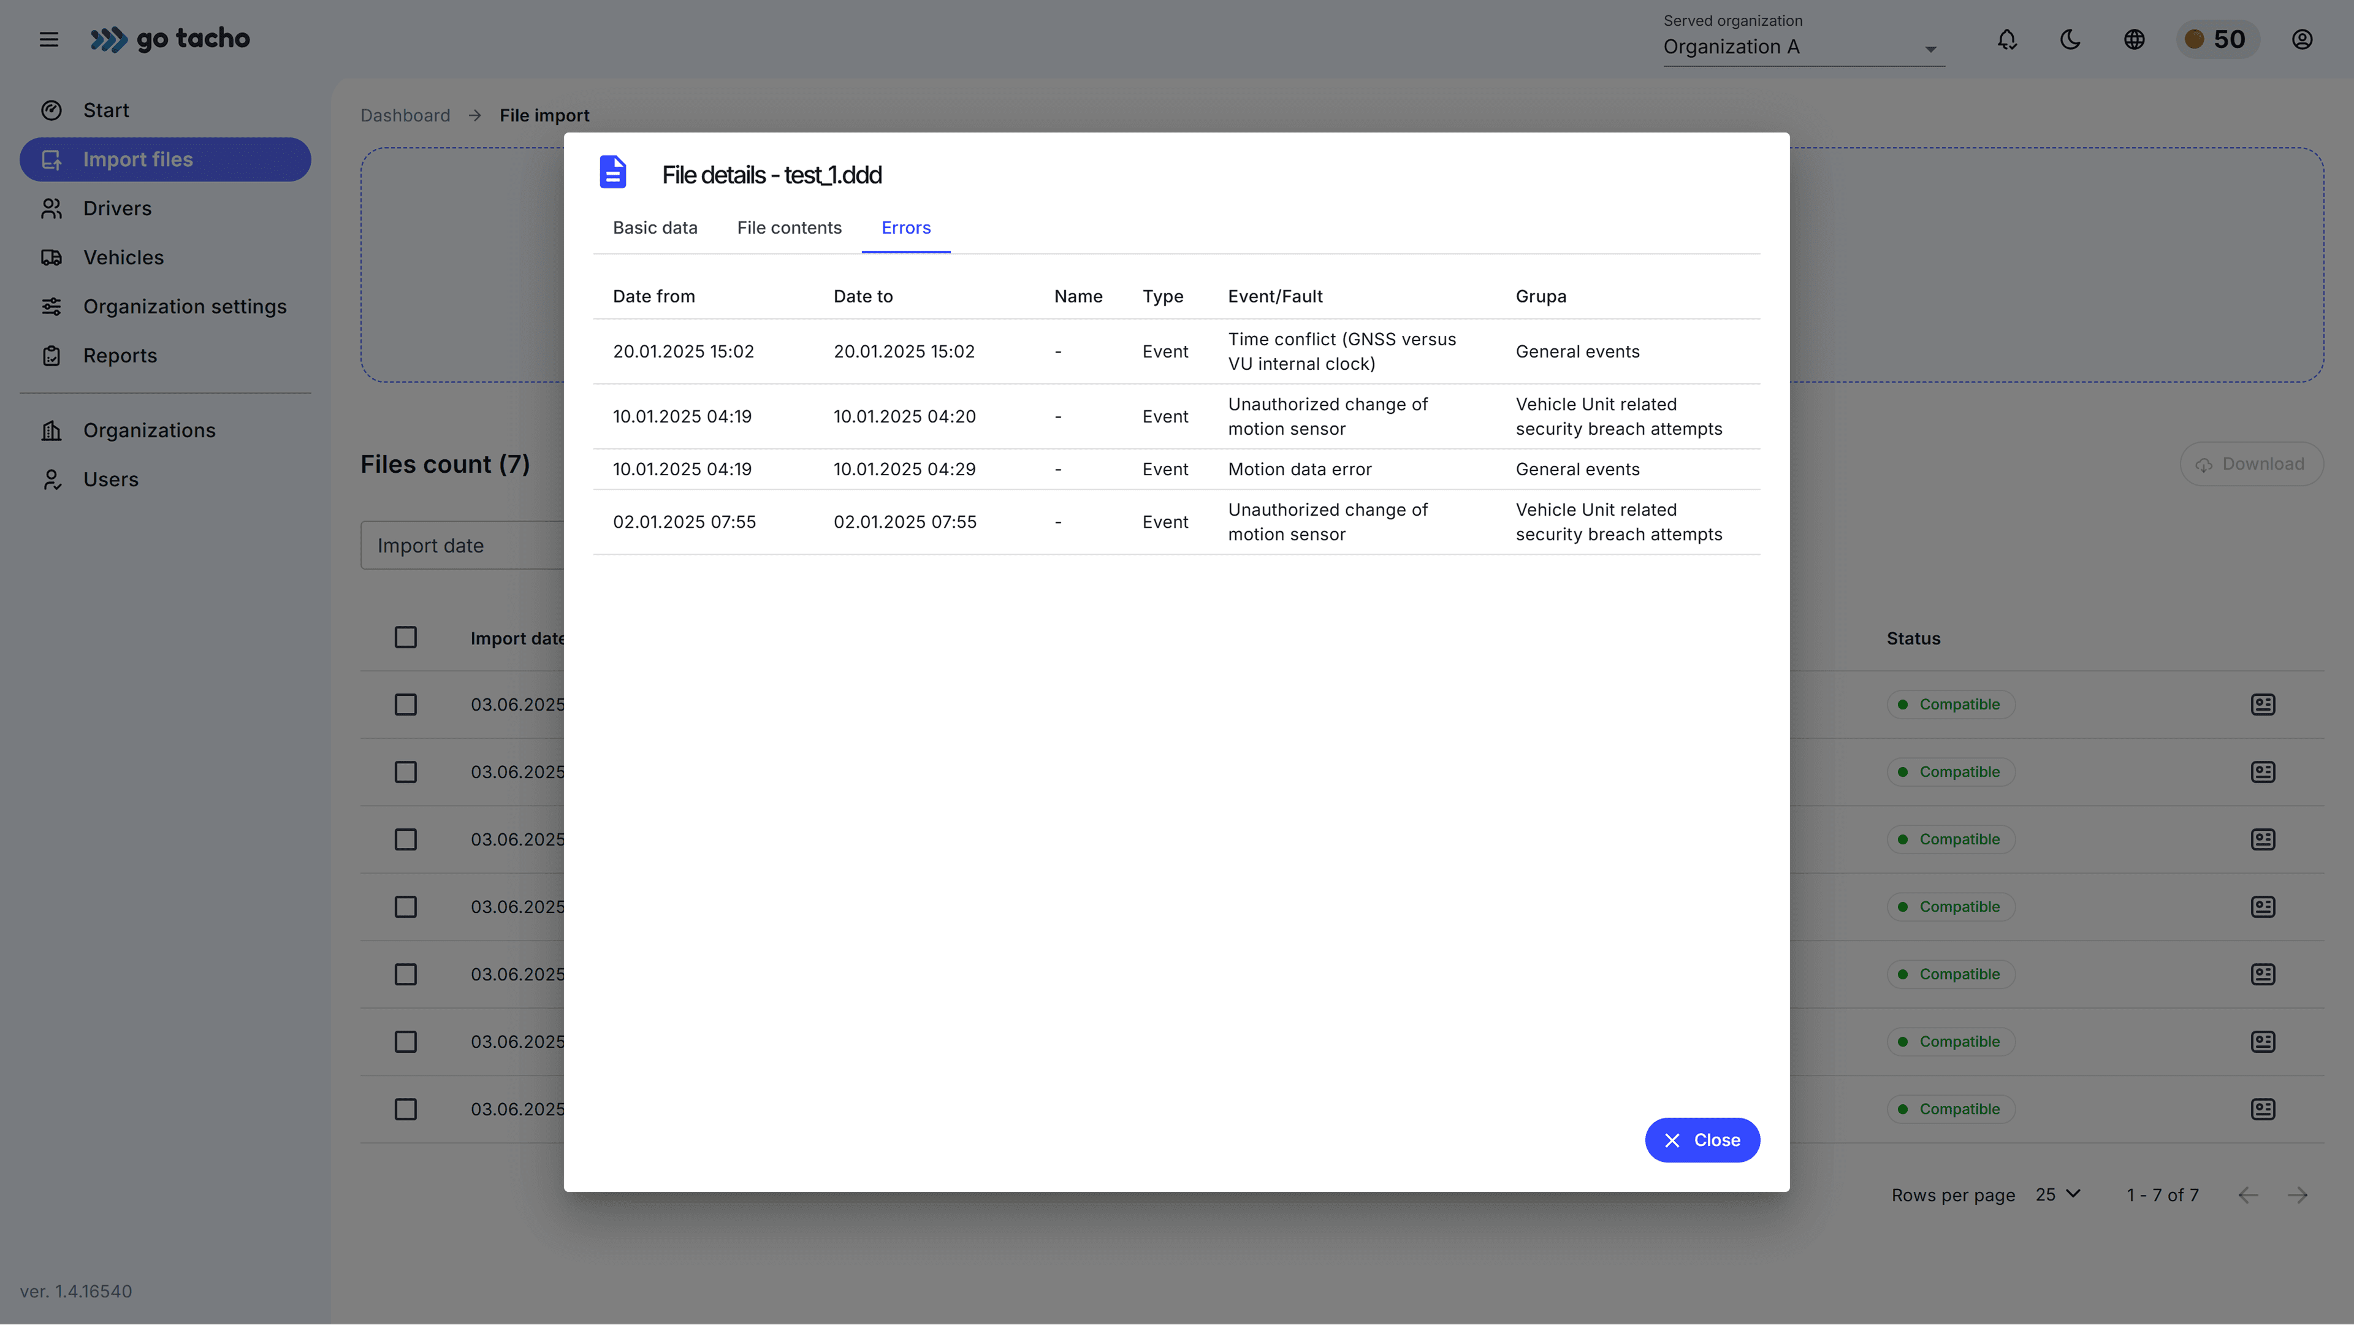Open Drivers in the sidebar
The height and width of the screenshot is (1325, 2354).
click(x=117, y=208)
